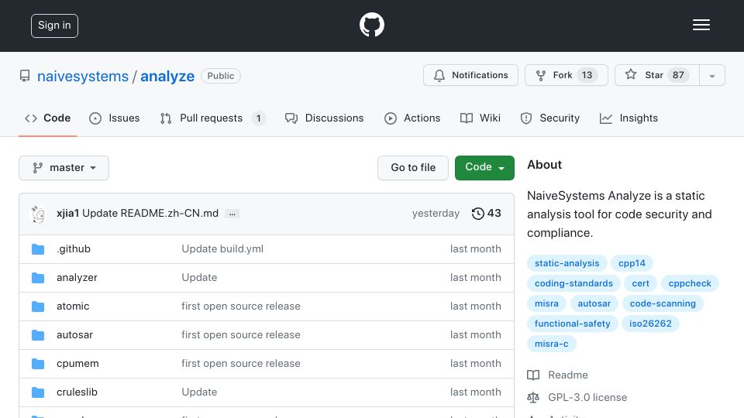The width and height of the screenshot is (744, 418).
Task: Select the misra-c topic tag
Action: 551,344
